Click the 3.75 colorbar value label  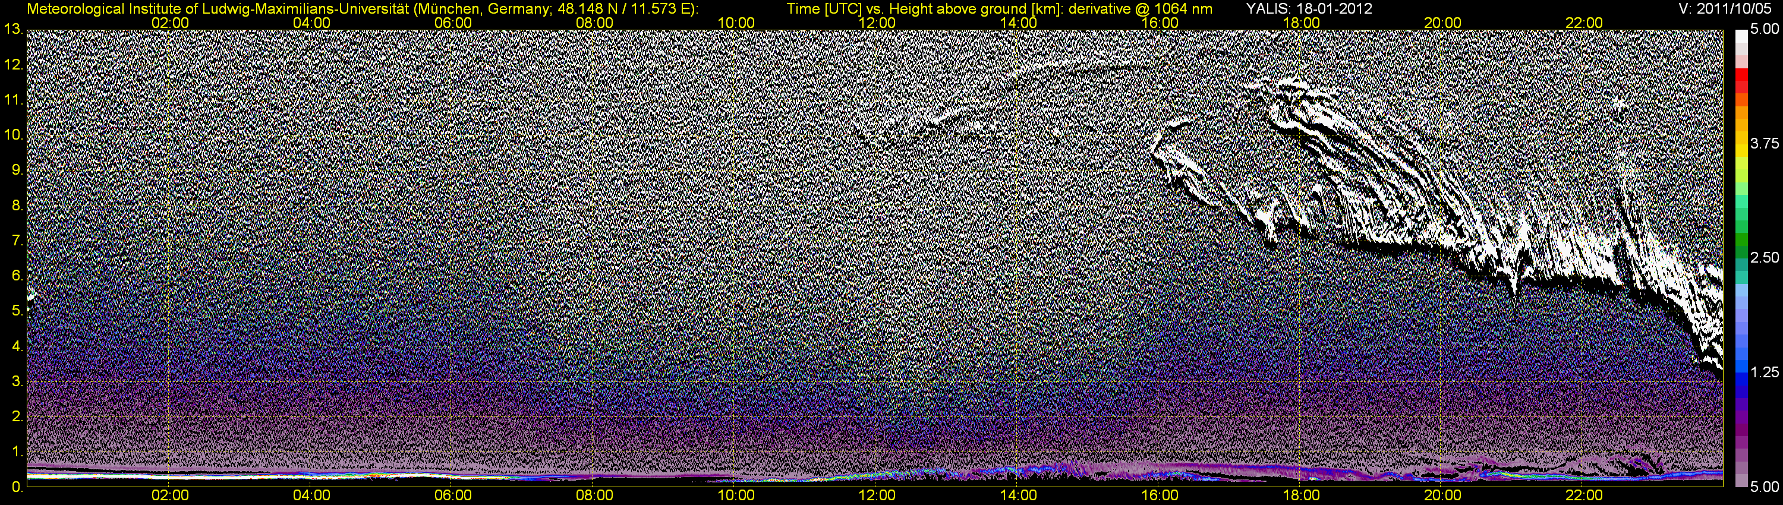point(1765,144)
